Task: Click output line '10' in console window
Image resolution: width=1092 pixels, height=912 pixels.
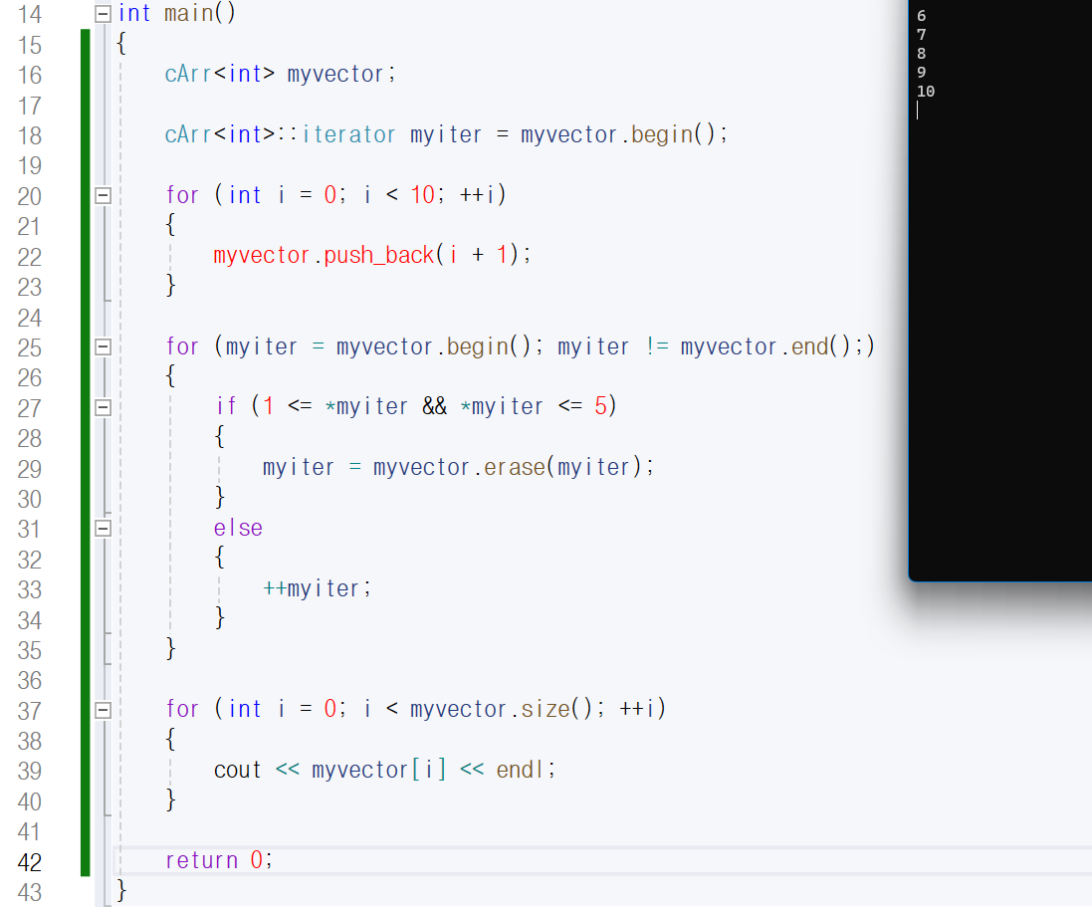Action: click(926, 92)
